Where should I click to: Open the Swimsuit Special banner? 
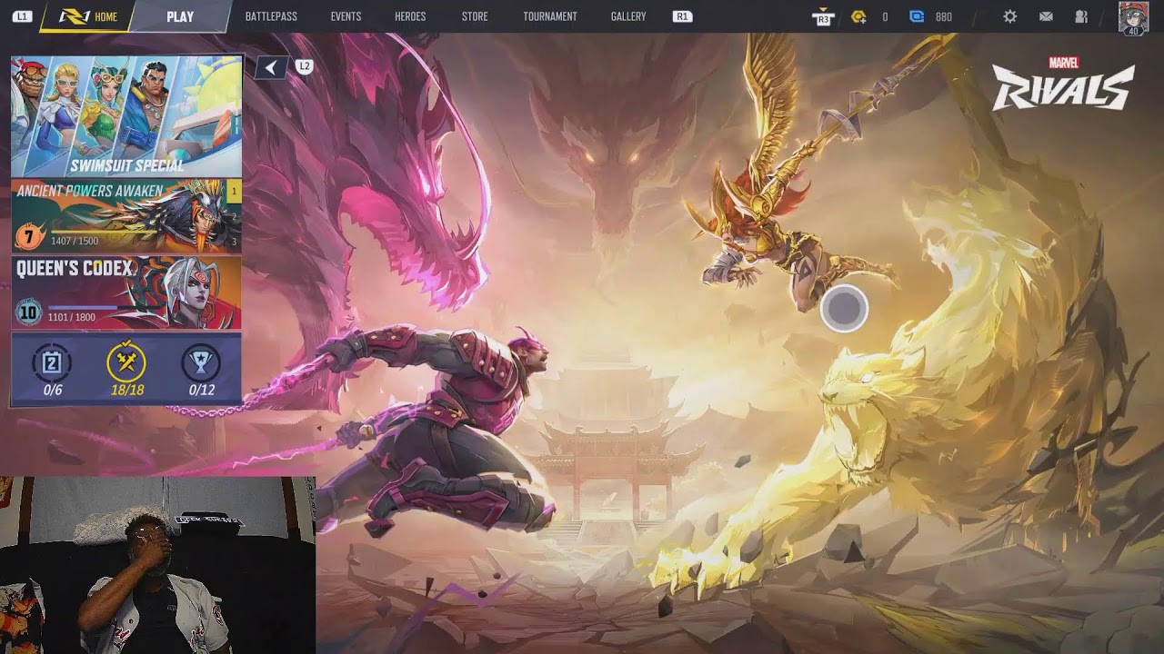126,116
